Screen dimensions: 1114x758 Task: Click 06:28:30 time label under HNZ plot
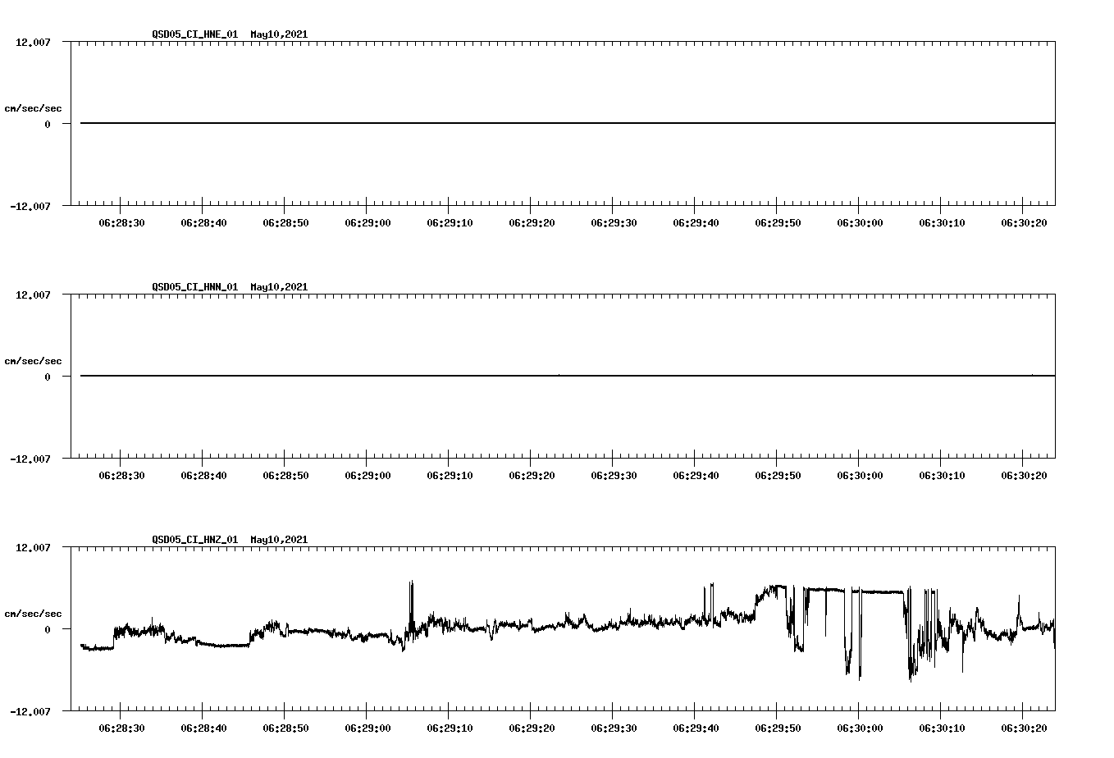[x=121, y=728]
